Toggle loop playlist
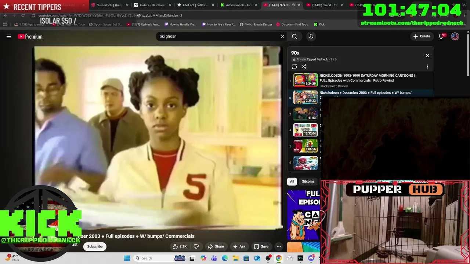Screen dimensions: 470x264 [x=294, y=66]
